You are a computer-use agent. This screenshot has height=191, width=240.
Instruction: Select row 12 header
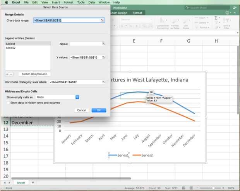click(6, 123)
